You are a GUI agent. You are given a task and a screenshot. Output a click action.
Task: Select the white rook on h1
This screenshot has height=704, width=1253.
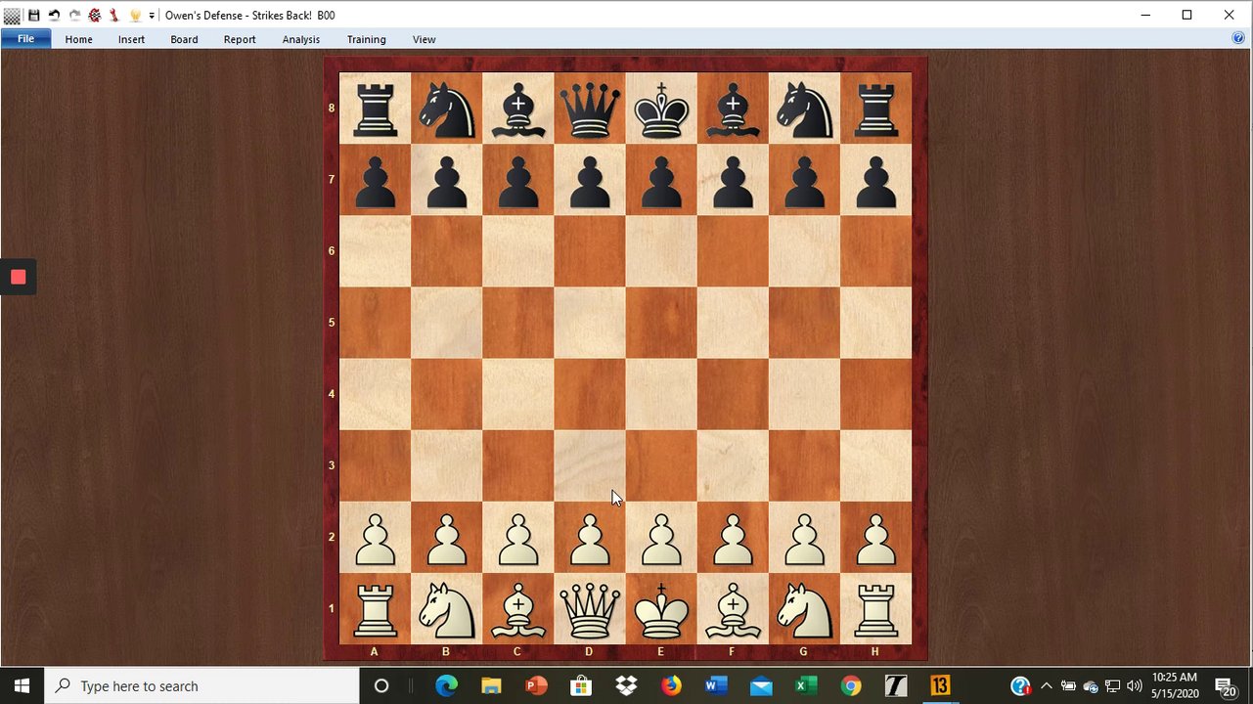875,609
